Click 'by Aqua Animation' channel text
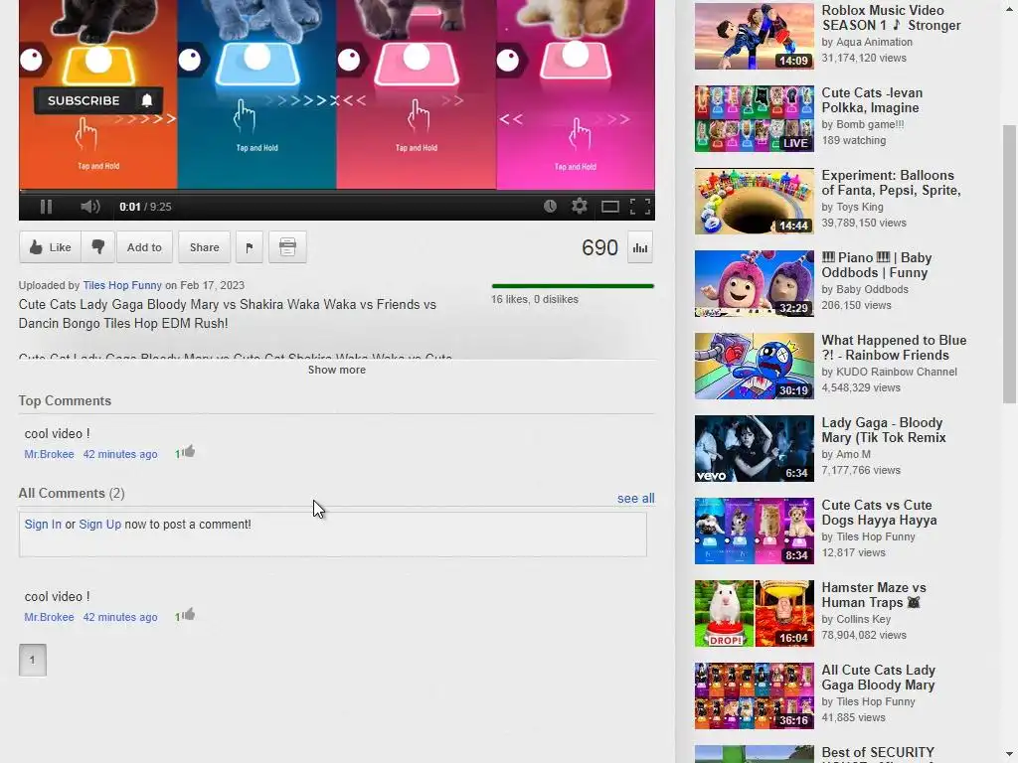Screen dimensions: 1018x763 point(867,42)
